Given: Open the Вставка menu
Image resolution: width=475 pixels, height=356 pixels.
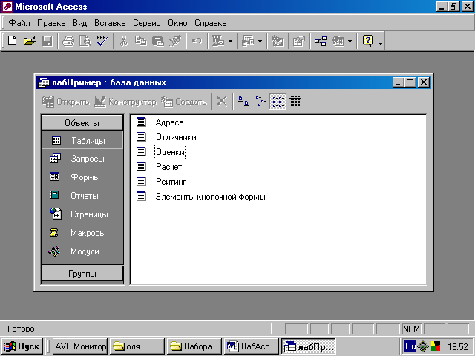Looking at the screenshot, I should click(110, 23).
